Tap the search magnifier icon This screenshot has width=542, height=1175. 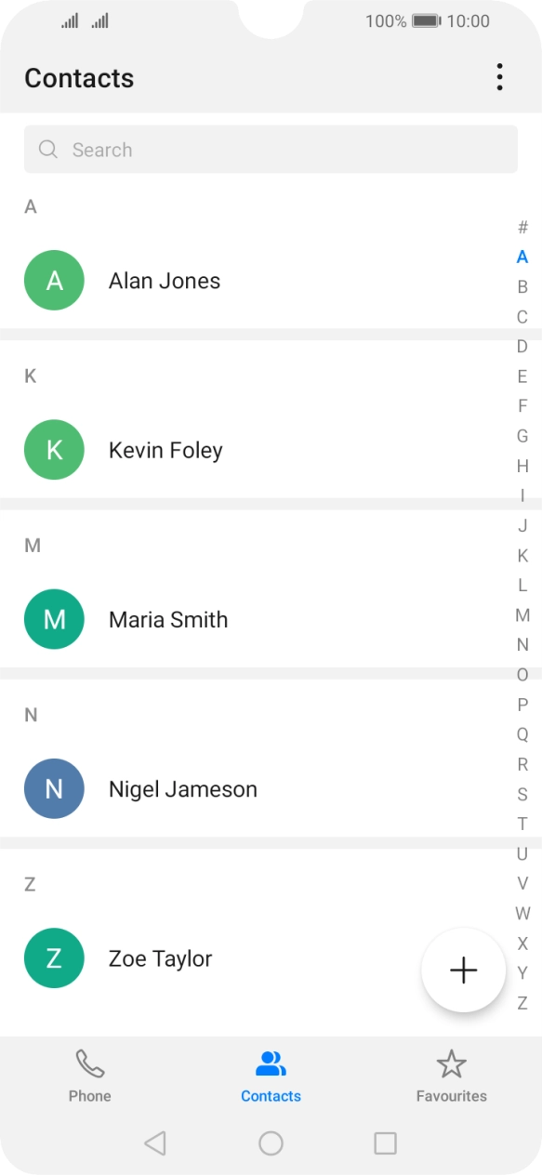click(47, 149)
